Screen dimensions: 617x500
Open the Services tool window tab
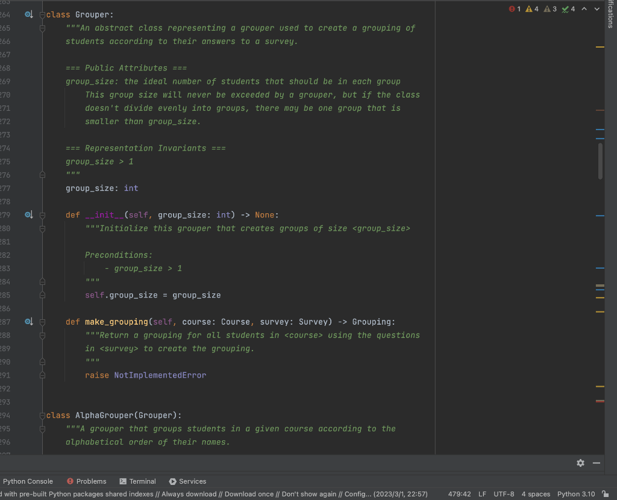tap(188, 481)
